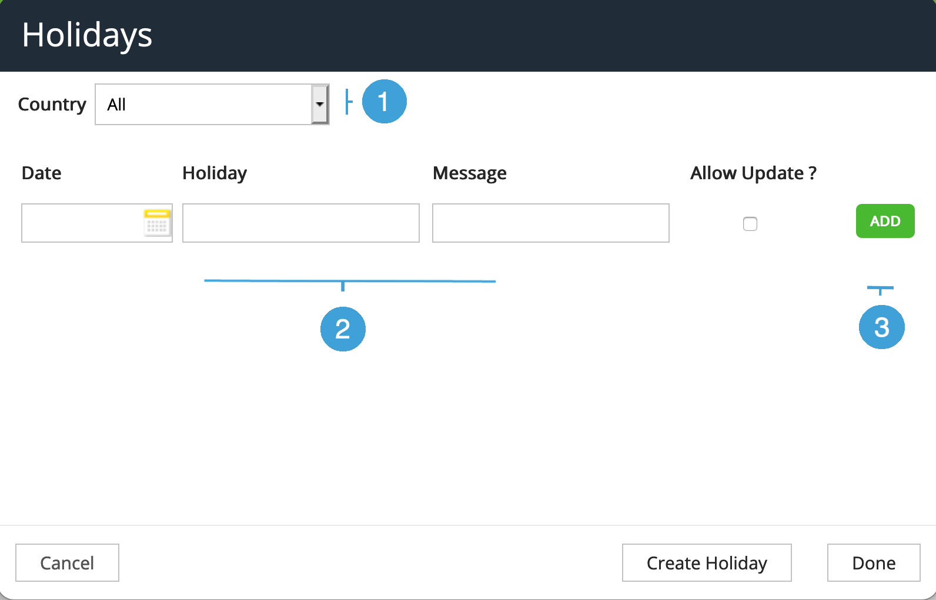Enable the Allow Update checkbox
This screenshot has height=600, width=936.
coord(750,224)
